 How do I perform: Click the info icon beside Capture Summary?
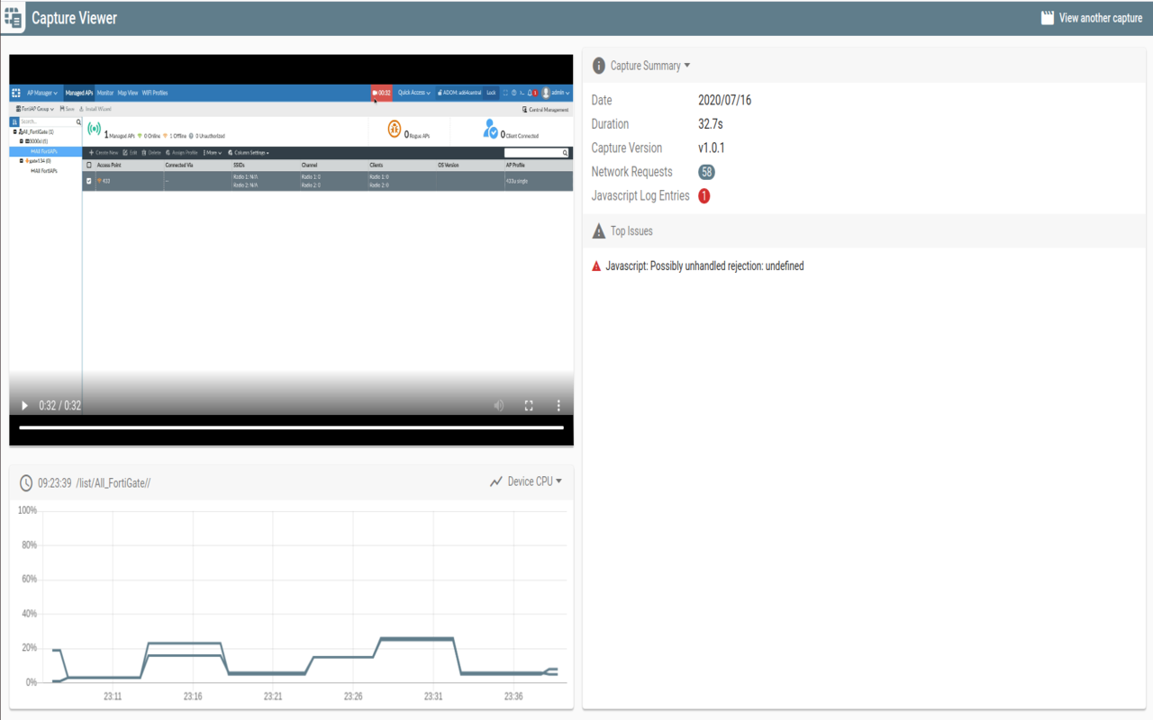(x=599, y=65)
